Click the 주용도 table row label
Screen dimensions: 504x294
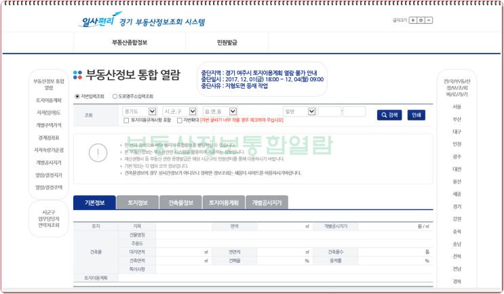[x=137, y=244]
